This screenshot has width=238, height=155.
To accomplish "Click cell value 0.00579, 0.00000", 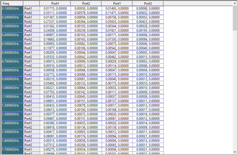I will tap(86, 13).
